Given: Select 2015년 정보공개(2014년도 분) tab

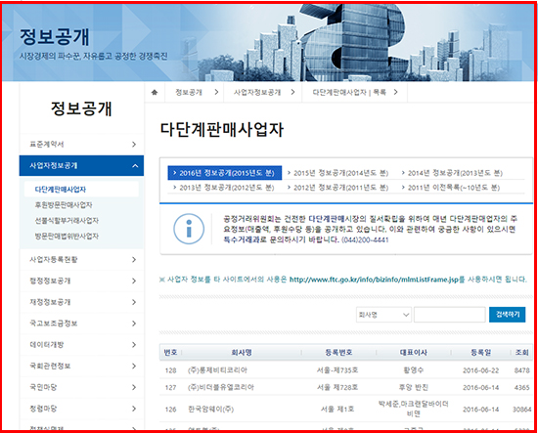Looking at the screenshot, I should [338, 173].
